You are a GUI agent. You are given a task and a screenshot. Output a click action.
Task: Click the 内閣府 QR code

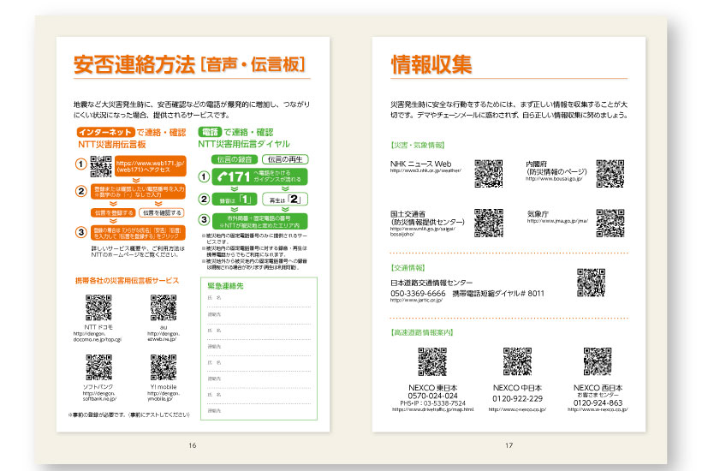[610, 173]
